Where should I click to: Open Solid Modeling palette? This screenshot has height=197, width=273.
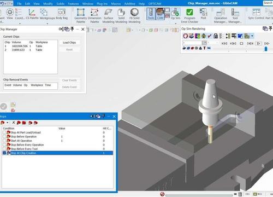coord(121,16)
